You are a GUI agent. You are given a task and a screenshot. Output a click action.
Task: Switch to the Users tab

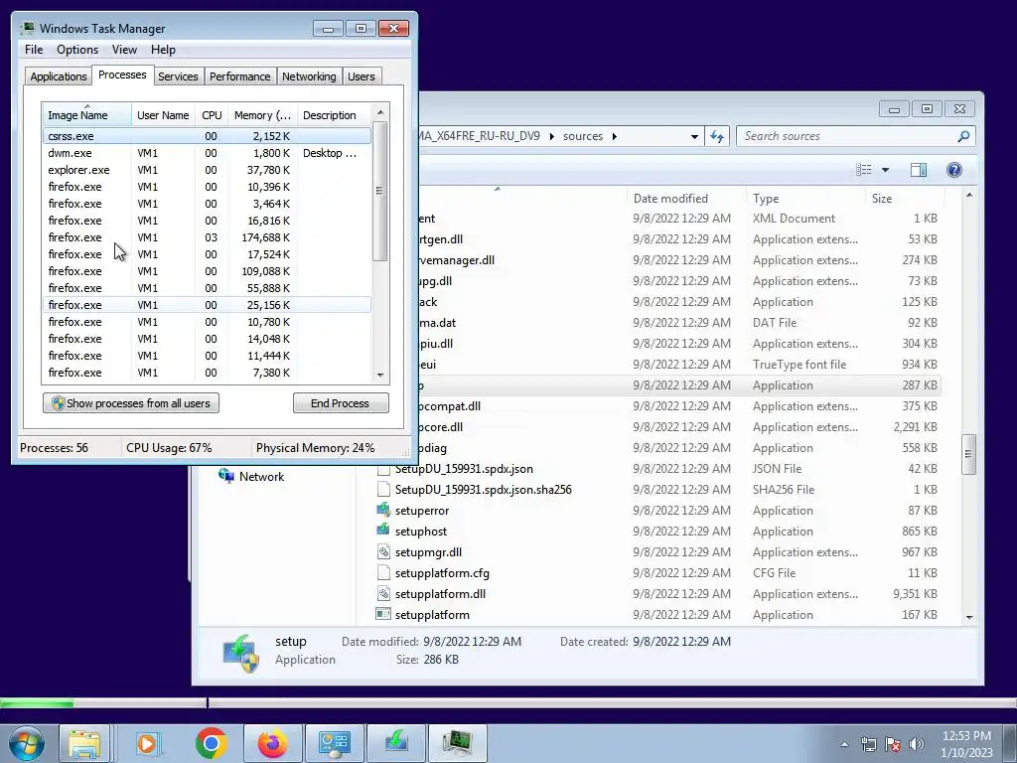point(361,76)
